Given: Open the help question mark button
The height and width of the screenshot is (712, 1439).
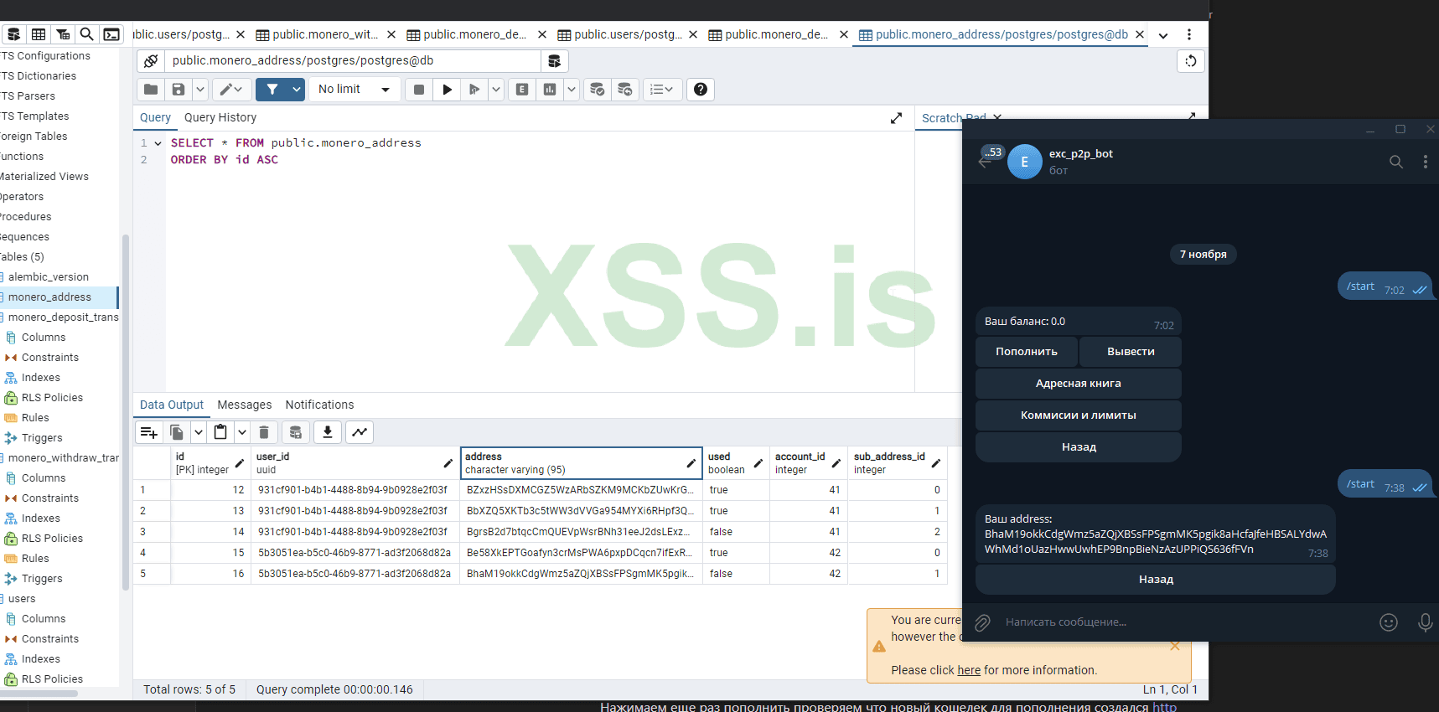Looking at the screenshot, I should coord(701,90).
